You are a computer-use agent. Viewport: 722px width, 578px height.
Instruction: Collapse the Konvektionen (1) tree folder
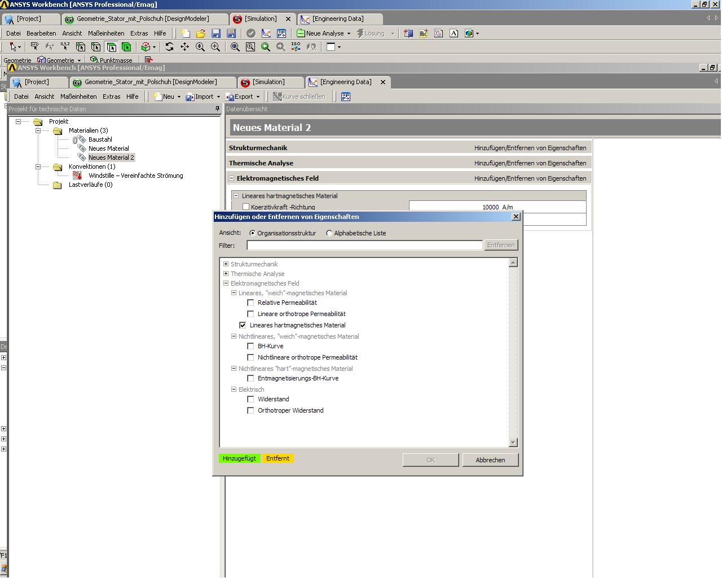(x=38, y=167)
